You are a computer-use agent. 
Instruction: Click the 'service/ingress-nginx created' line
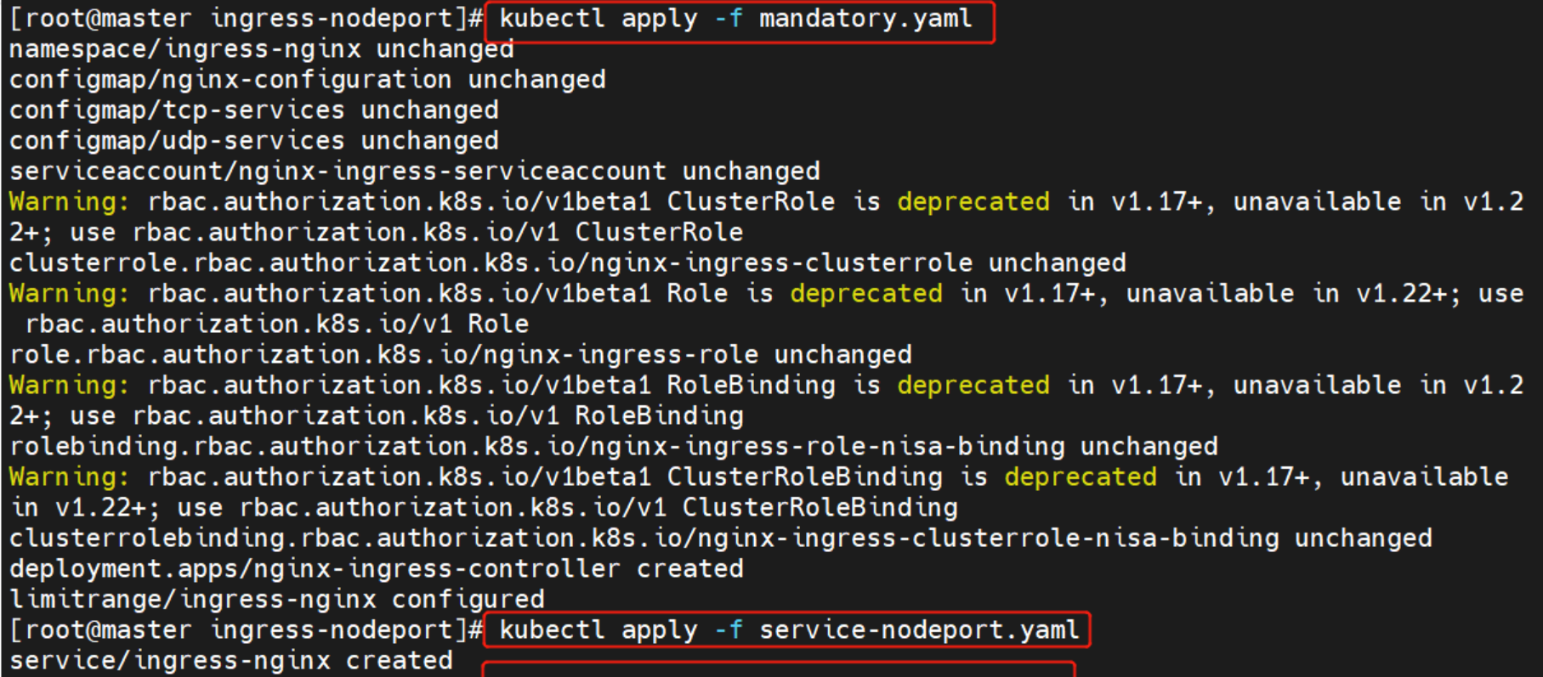230,661
